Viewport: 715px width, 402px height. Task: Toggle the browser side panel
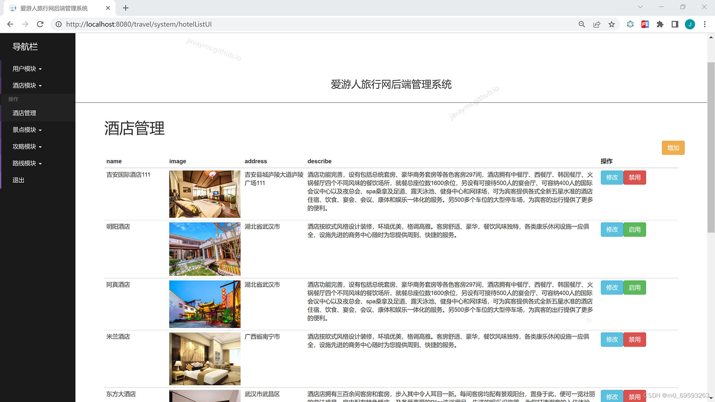tap(675, 24)
